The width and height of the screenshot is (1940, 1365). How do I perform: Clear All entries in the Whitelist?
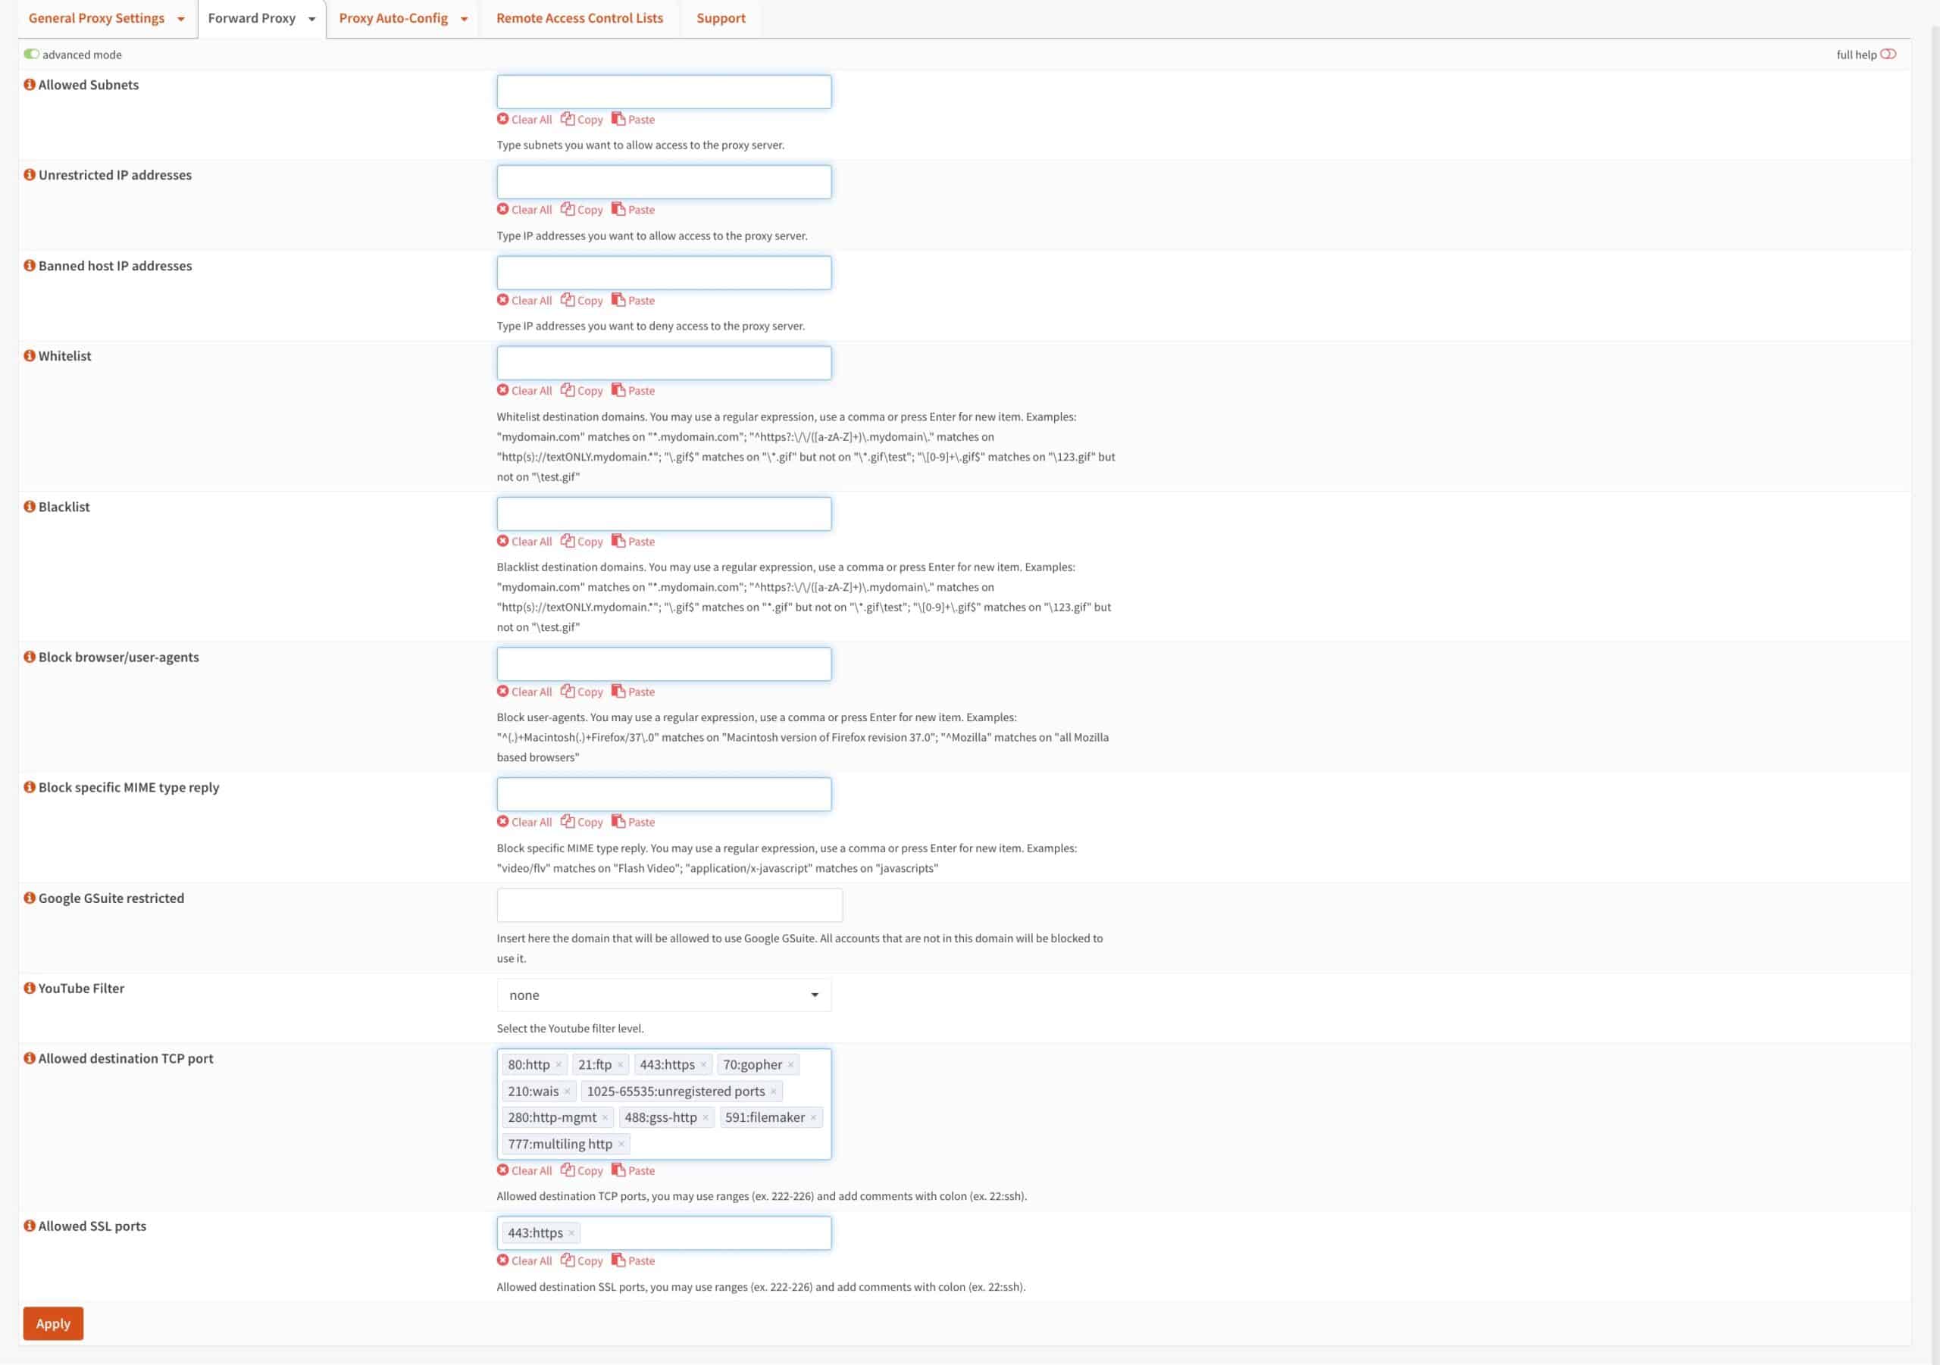(x=530, y=390)
